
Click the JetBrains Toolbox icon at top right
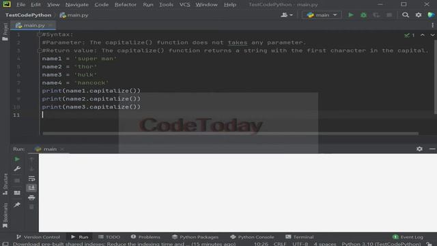431,15
